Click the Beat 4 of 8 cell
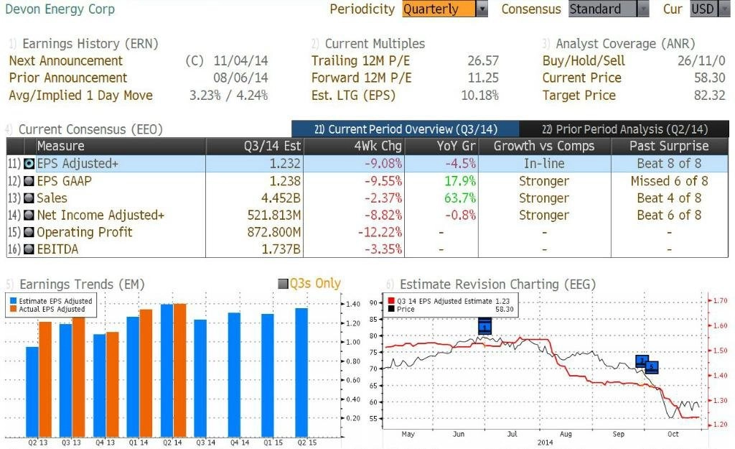735x449 pixels. 670,198
